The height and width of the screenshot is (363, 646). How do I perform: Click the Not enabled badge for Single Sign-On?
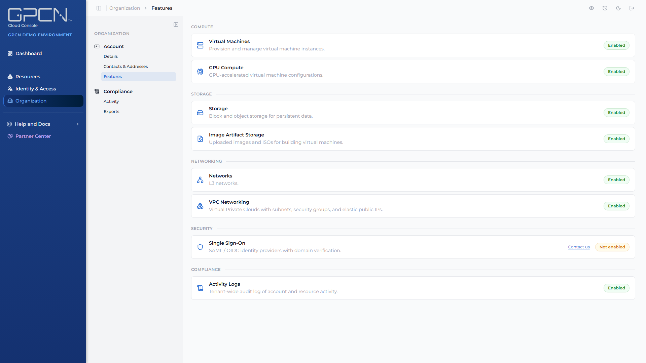point(612,247)
